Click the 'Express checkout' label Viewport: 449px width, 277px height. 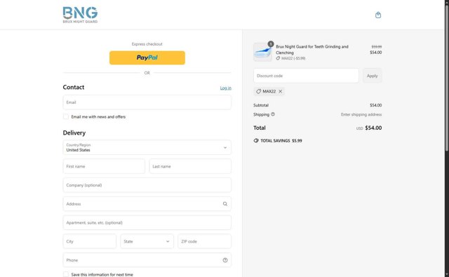pyautogui.click(x=147, y=44)
